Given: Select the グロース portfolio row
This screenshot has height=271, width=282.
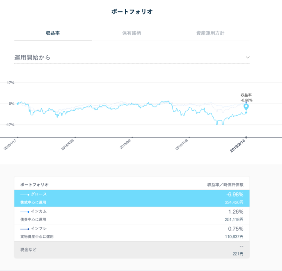Looking at the screenshot, I should [x=132, y=198].
